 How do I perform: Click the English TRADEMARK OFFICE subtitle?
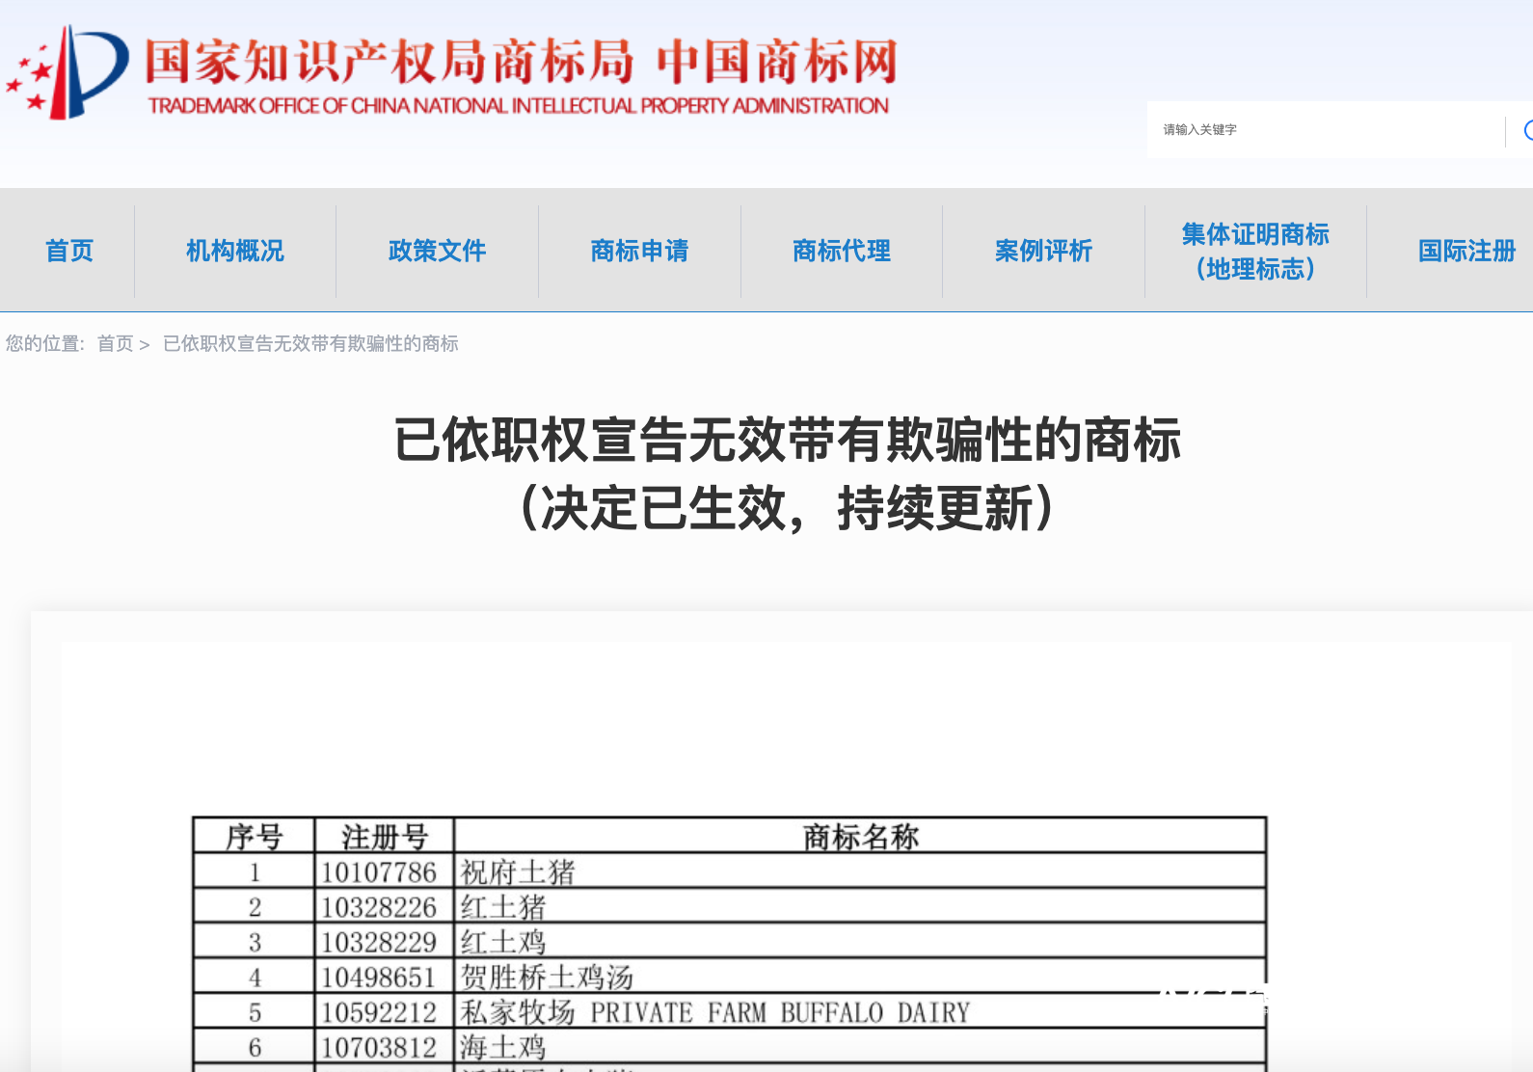pos(518,106)
